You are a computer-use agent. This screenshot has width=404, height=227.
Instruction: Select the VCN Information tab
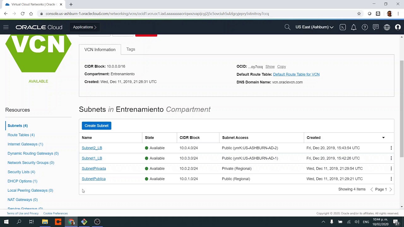pos(100,49)
